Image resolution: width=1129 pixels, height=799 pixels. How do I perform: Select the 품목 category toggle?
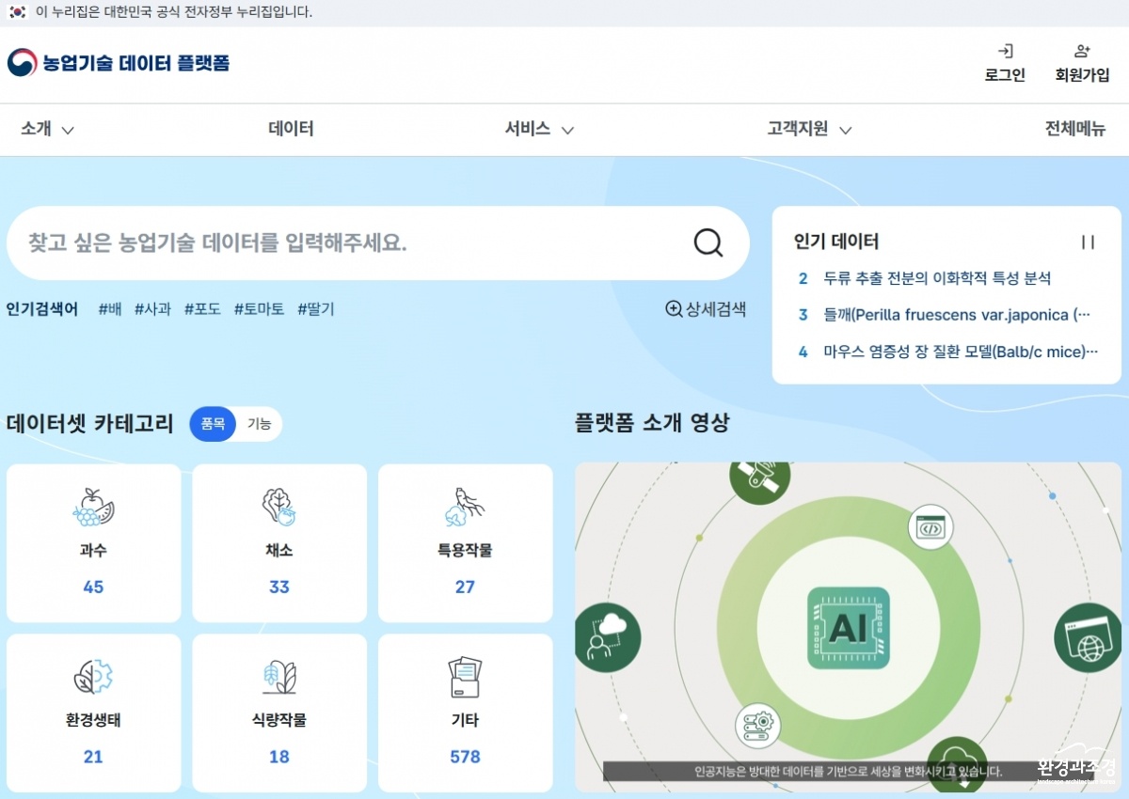pos(213,424)
